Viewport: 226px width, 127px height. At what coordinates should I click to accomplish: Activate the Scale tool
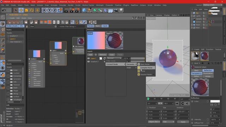[26, 10]
